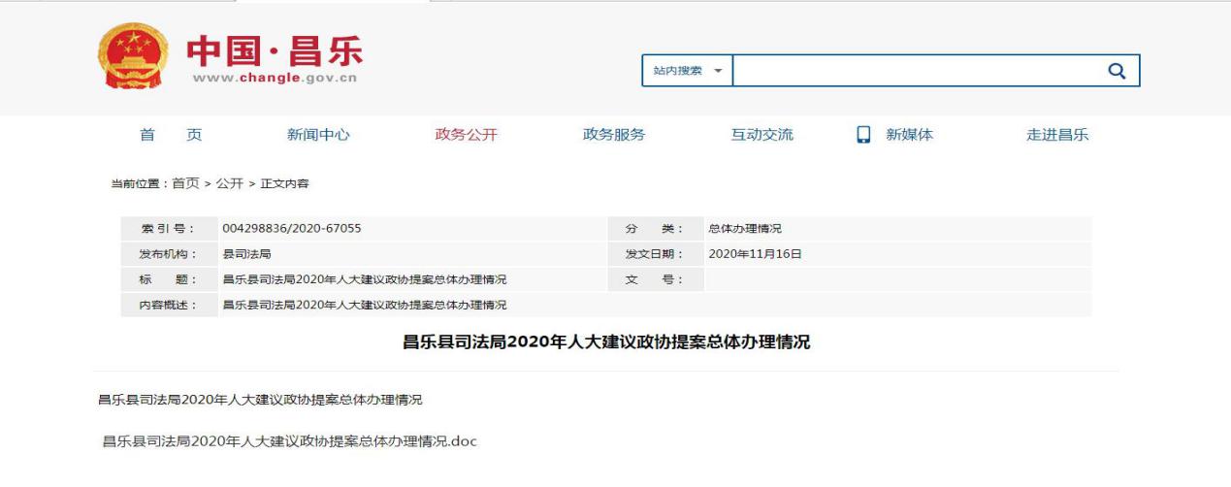Open the 新媒体 menu item

pyautogui.click(x=909, y=135)
